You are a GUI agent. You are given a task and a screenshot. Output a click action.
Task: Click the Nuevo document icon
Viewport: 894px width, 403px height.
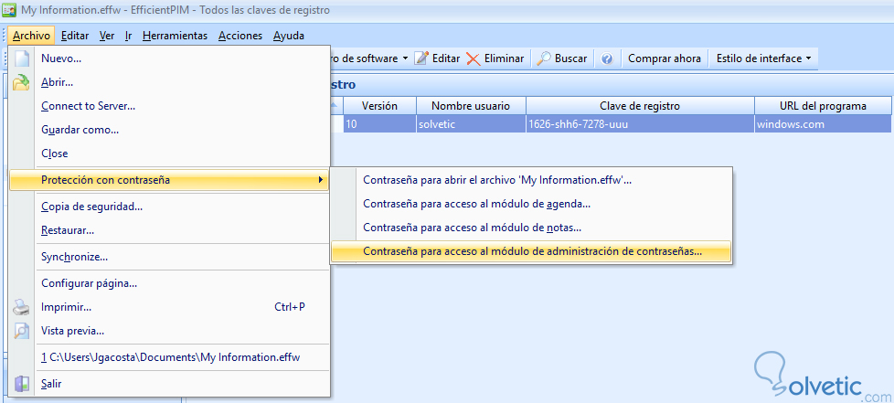(22, 58)
